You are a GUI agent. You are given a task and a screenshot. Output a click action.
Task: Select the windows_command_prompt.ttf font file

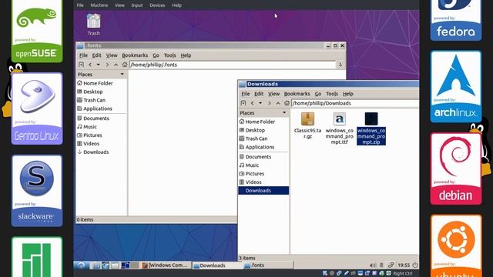coord(339,128)
